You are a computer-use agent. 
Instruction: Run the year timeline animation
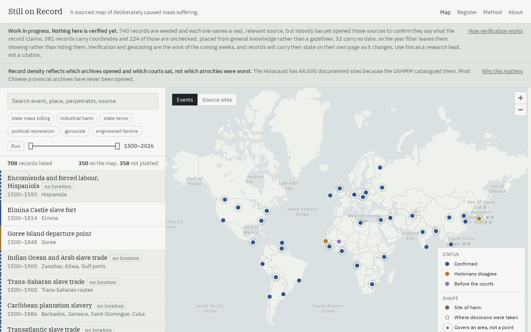point(16,146)
